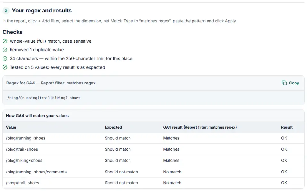Click OK result in the /blog/hiking-shoes row
Viewport: 307px width, 191px height.
284,160
